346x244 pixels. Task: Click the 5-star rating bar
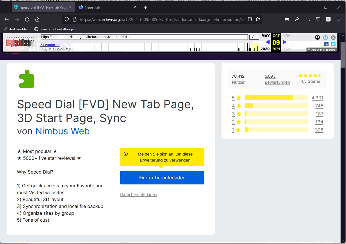(x=276, y=98)
